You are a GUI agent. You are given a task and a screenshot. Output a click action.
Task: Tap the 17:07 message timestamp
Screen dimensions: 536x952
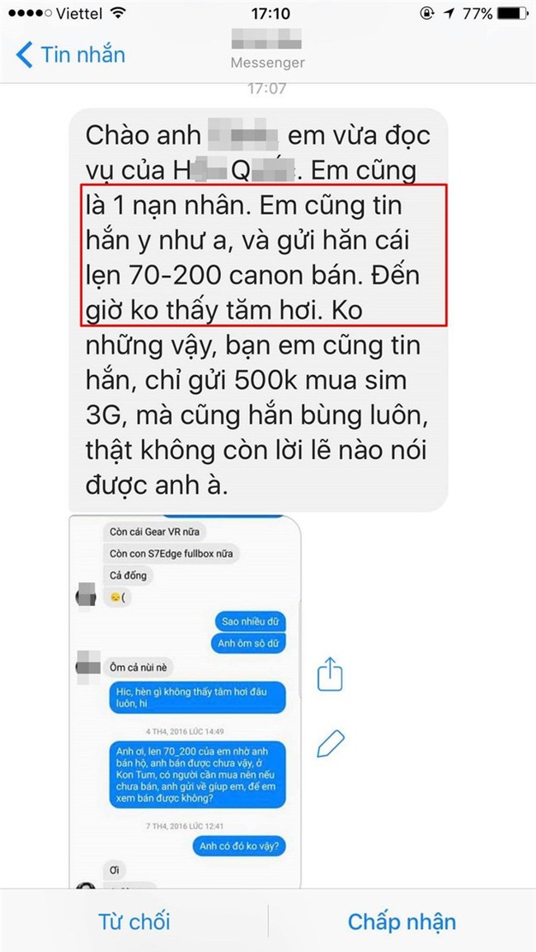[x=268, y=89]
